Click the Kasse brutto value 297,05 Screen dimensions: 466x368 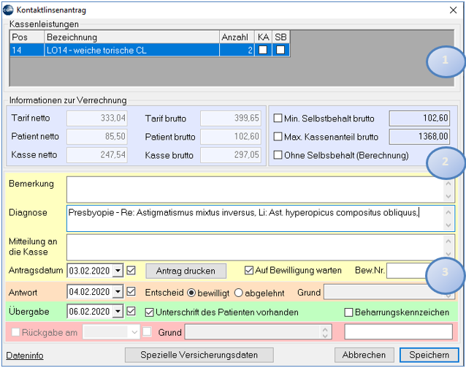(231, 155)
